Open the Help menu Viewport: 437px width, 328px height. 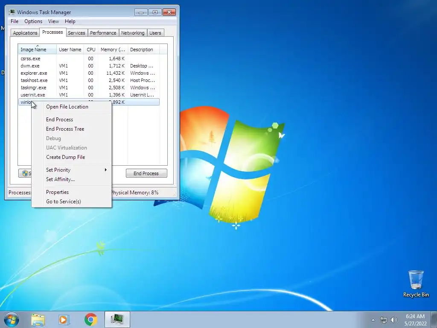pyautogui.click(x=70, y=21)
